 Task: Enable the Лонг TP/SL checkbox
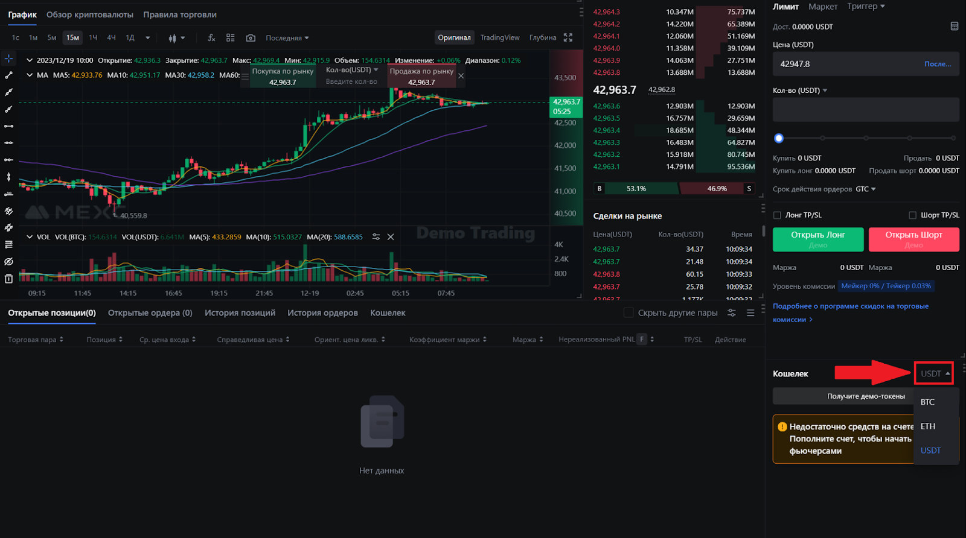click(777, 215)
